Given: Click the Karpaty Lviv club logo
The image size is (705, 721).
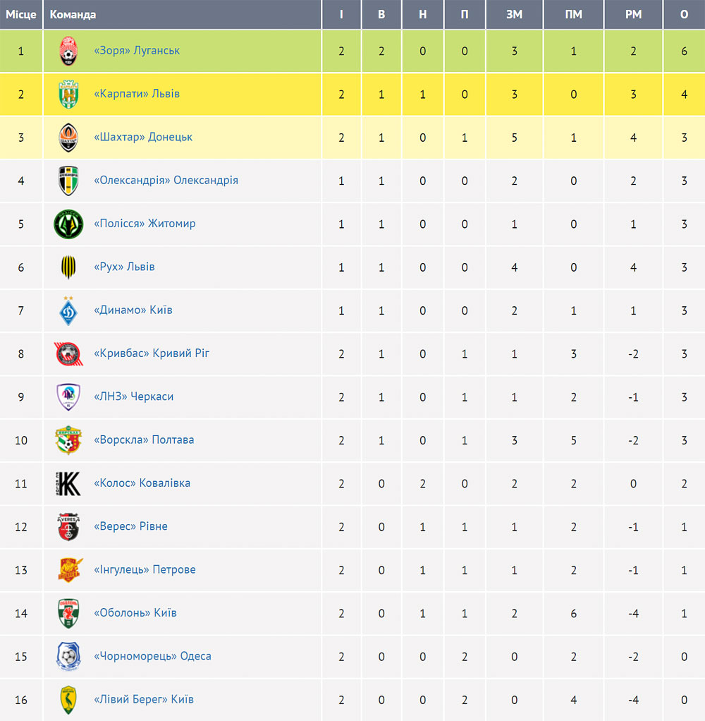Looking at the screenshot, I should [68, 95].
